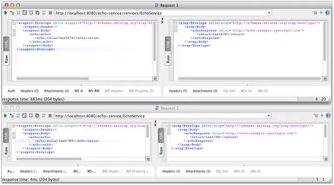The height and width of the screenshot is (185, 334).
Task: Switch to the Raw tab of the Request 1 response editor
Action: [168, 59]
